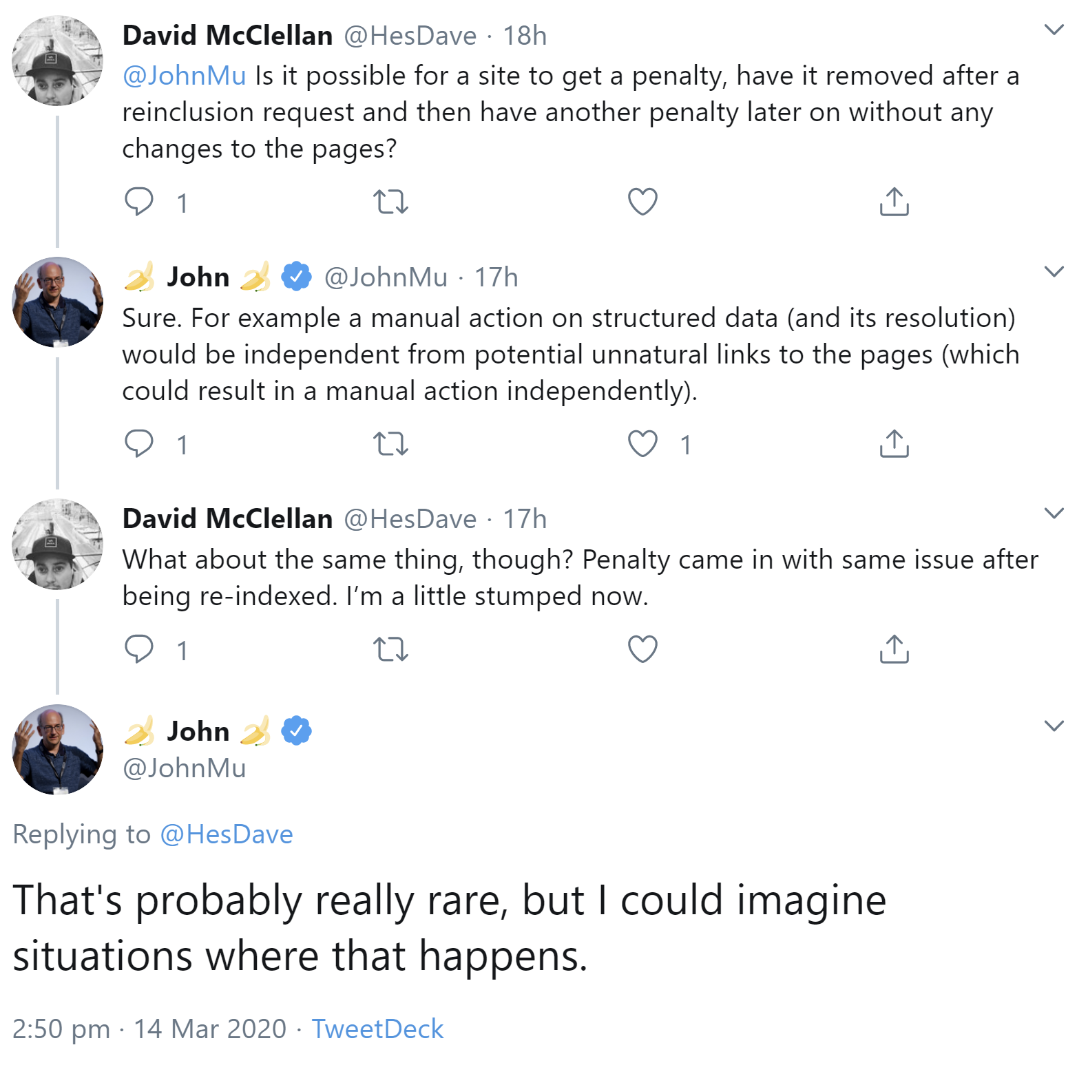Open the @JohnMu mention link
This screenshot has height=1065, width=1088.
184,76
